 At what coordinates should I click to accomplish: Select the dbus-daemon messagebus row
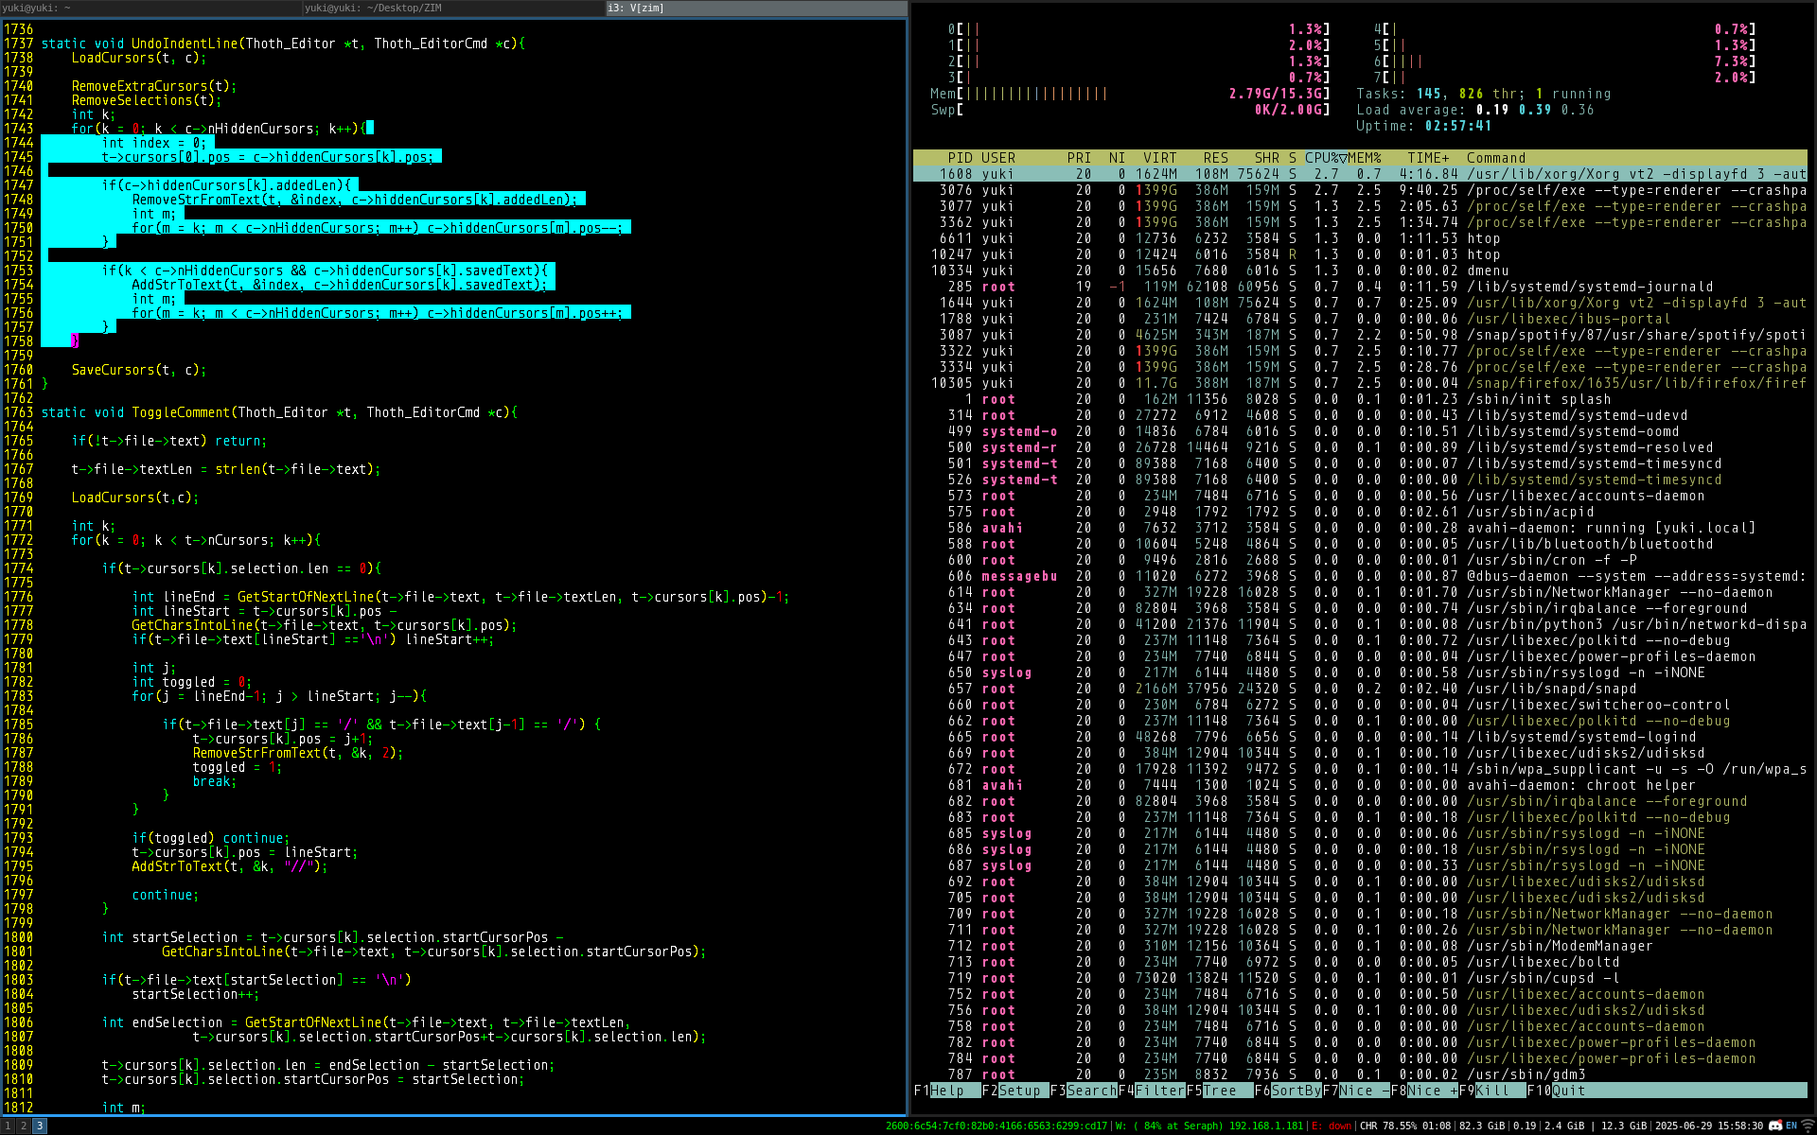tap(1360, 576)
